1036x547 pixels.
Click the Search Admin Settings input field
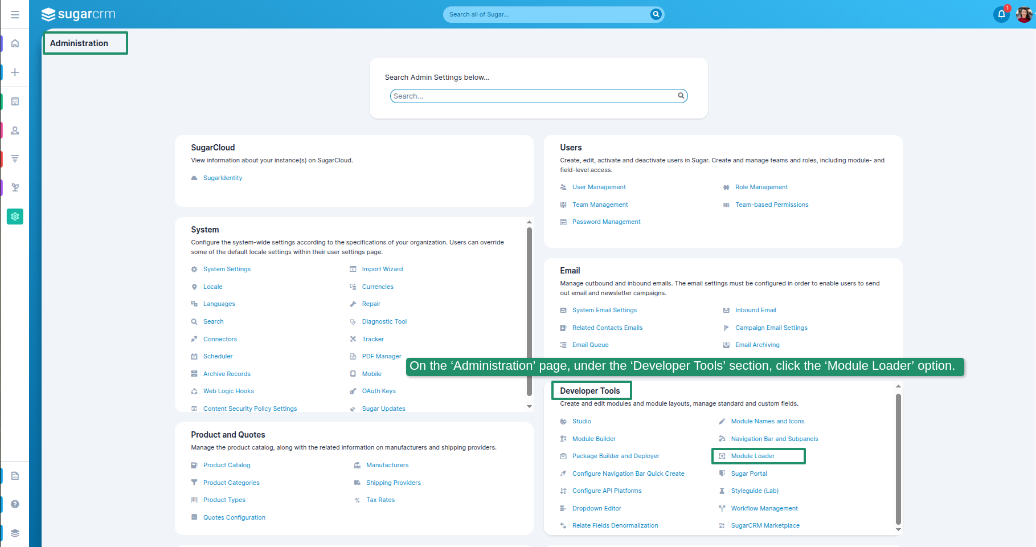coord(534,96)
